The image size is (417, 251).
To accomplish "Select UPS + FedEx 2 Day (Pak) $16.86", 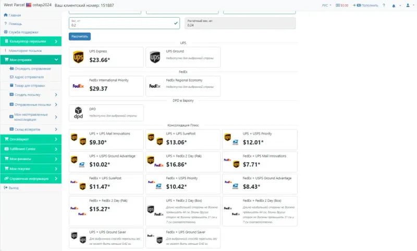I will click(x=183, y=162).
